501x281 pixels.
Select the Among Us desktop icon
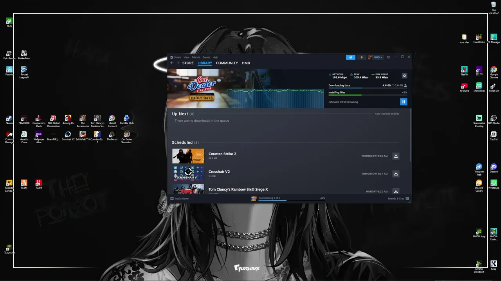pyautogui.click(x=68, y=119)
